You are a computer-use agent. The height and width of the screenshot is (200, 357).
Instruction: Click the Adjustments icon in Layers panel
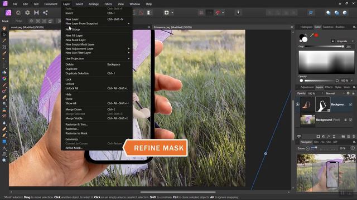[324, 137]
